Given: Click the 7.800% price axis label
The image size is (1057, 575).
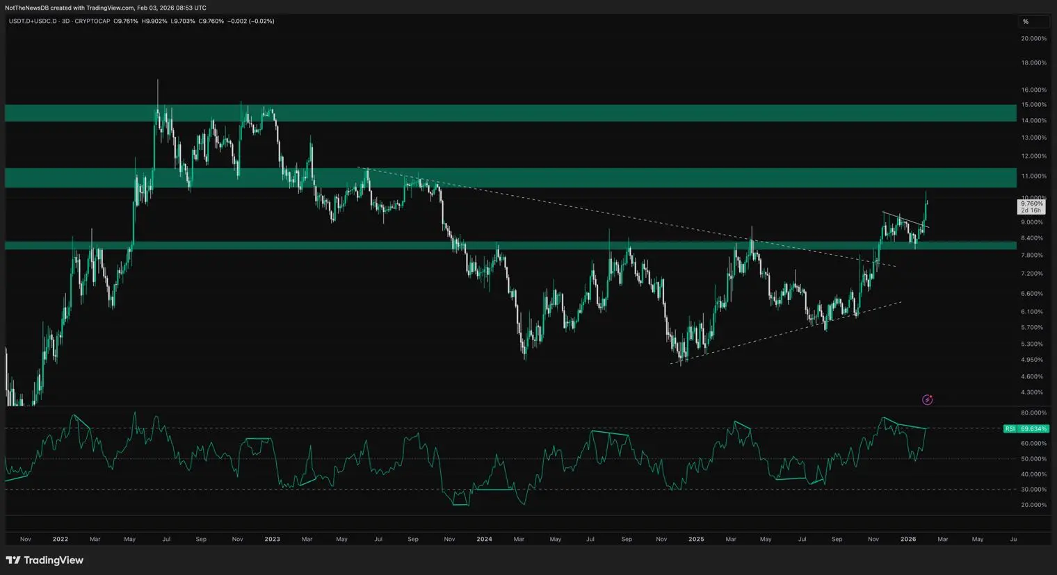Looking at the screenshot, I should pyautogui.click(x=1032, y=255).
